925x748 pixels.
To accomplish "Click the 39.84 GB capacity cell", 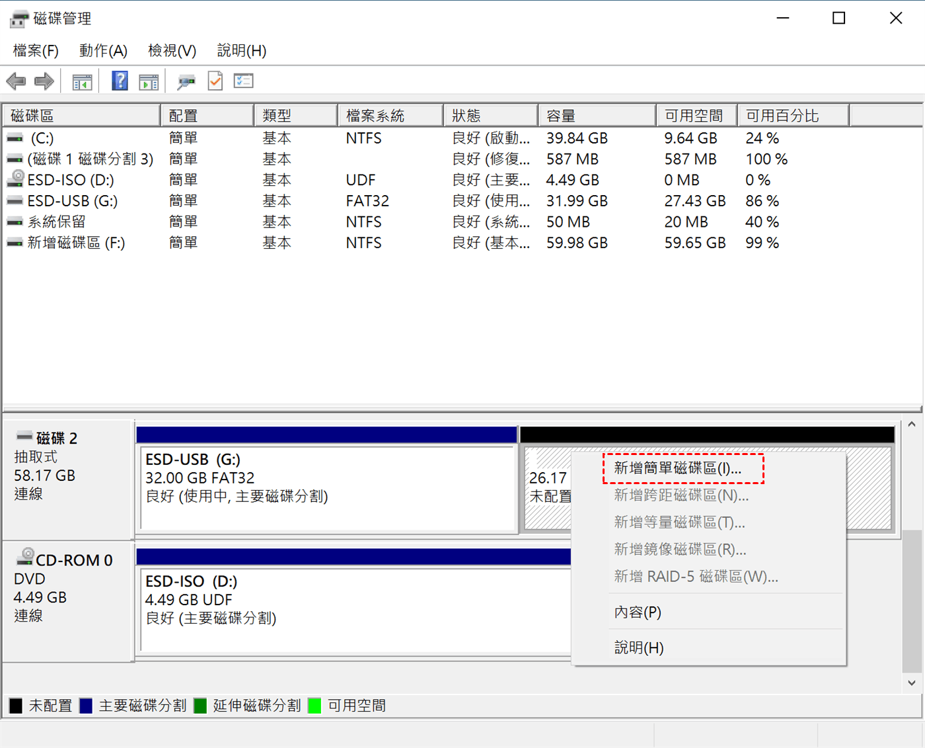I will coord(577,138).
